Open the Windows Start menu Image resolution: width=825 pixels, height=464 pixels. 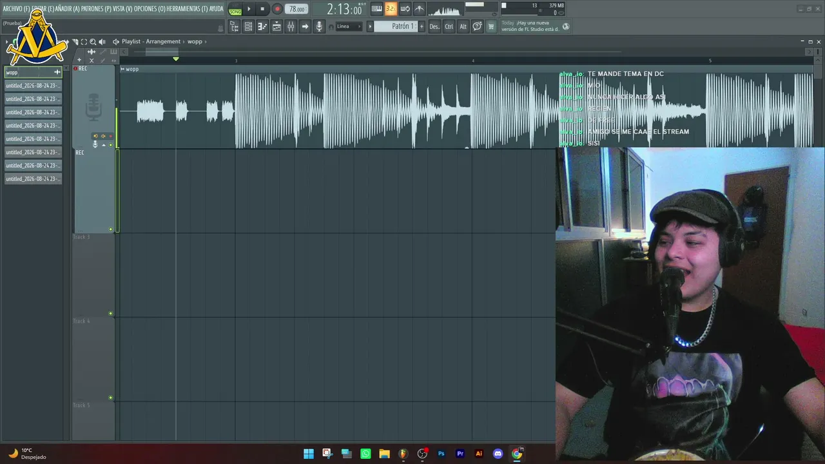(309, 454)
